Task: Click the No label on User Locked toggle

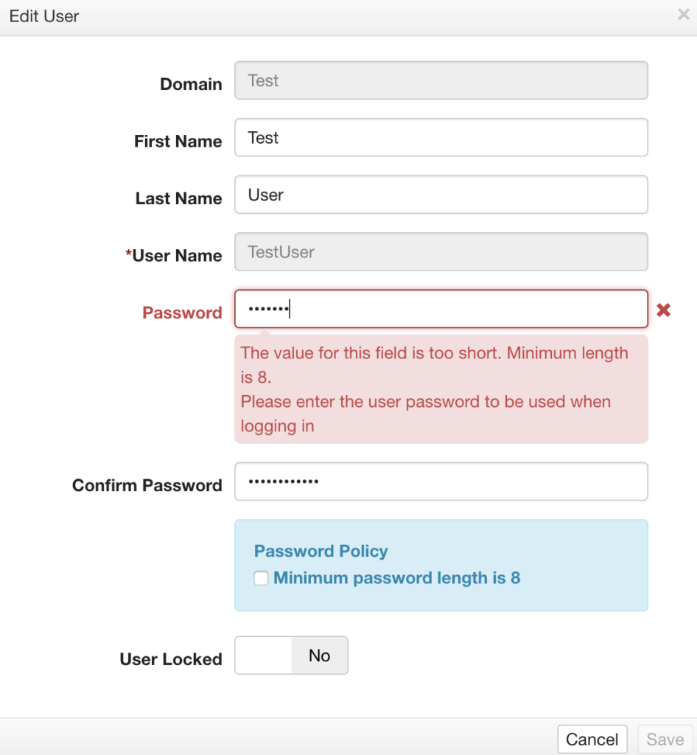Action: pos(320,655)
